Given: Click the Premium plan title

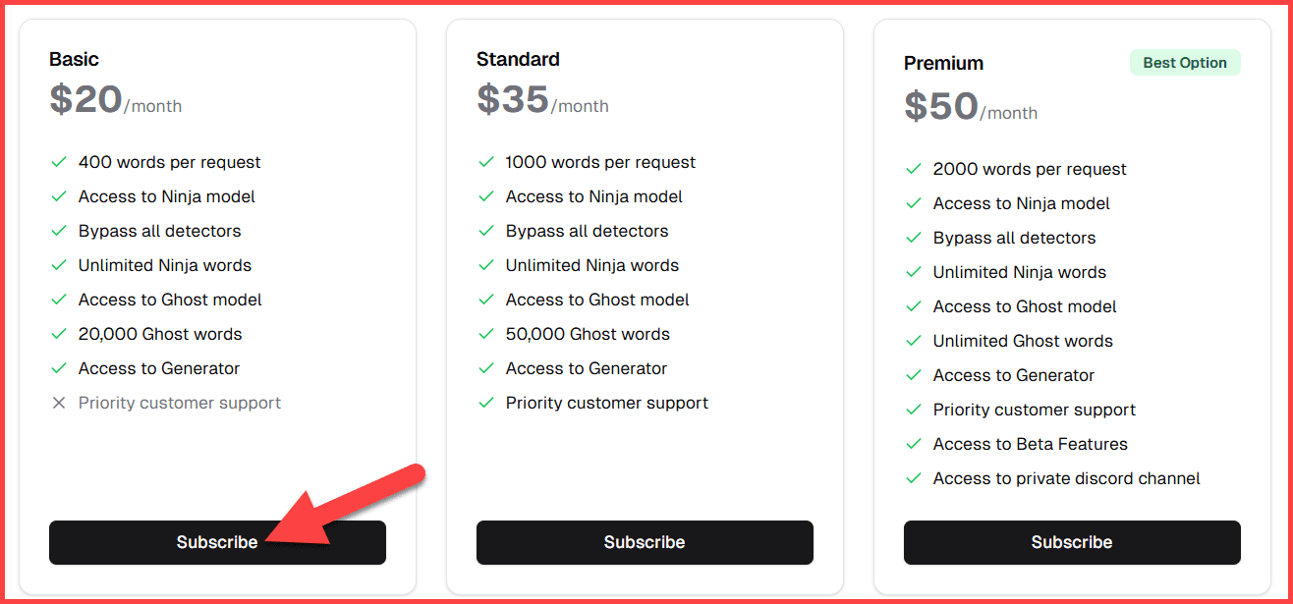Looking at the screenshot, I should point(943,62).
